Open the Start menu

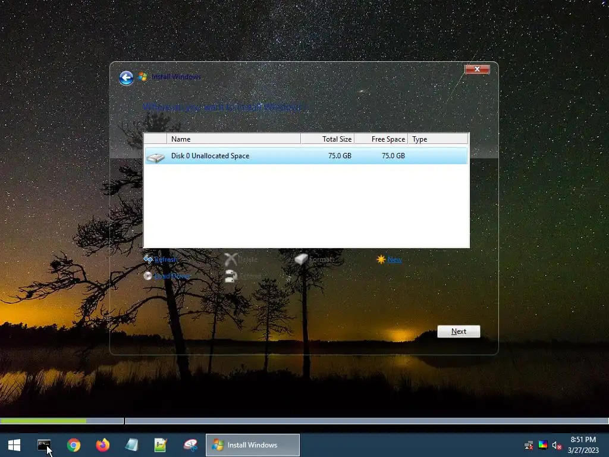[x=14, y=445]
